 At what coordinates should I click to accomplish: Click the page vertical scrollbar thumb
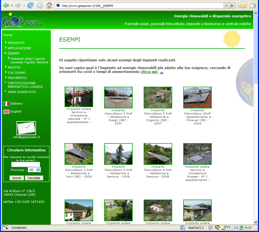click(255, 50)
